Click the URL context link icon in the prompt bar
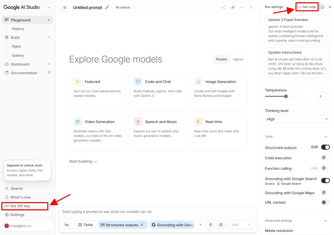 point(67,225)
